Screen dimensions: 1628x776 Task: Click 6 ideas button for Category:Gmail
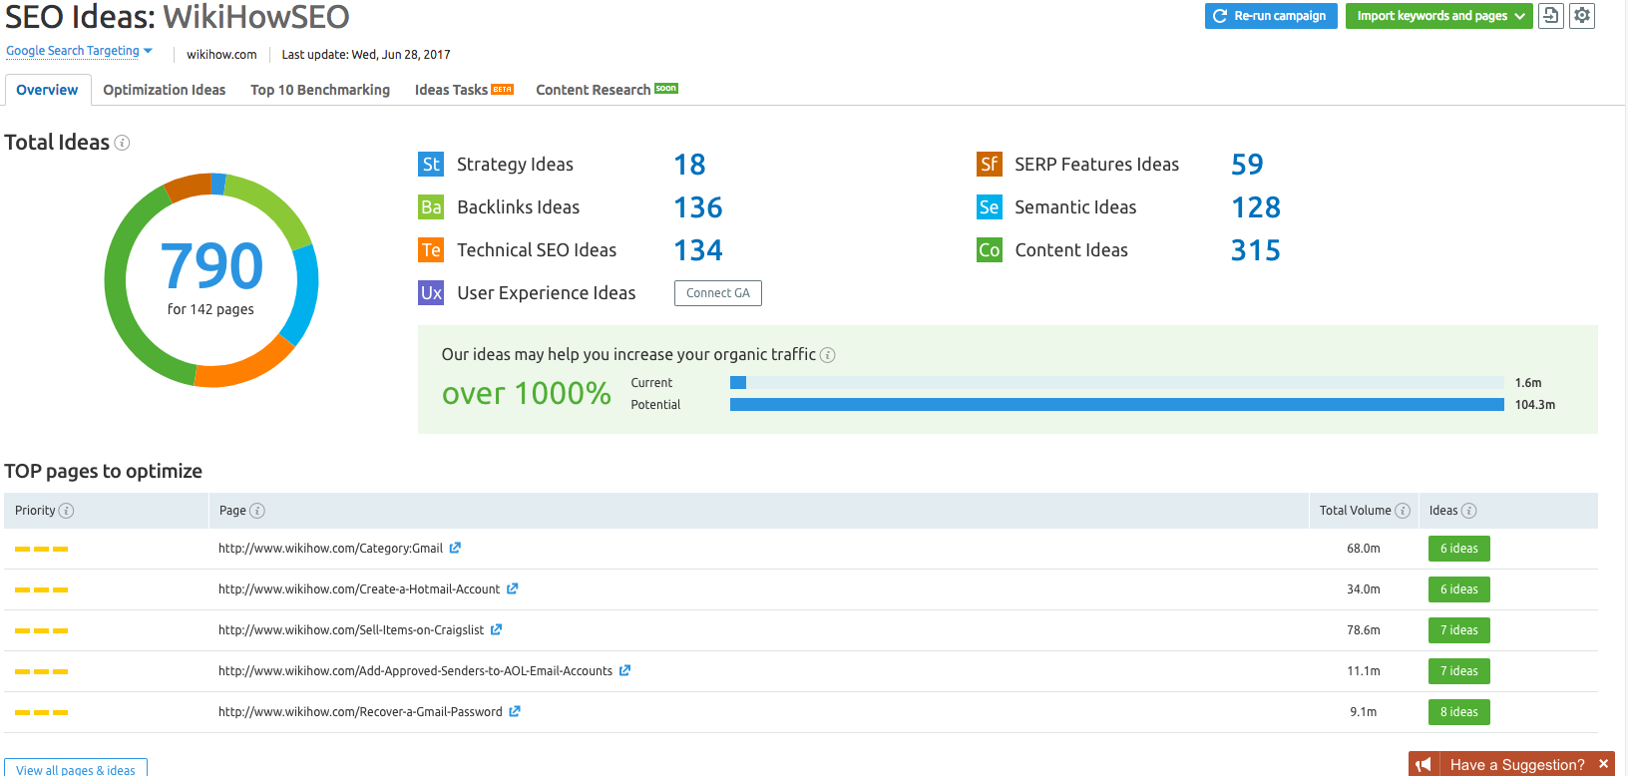[x=1459, y=549]
